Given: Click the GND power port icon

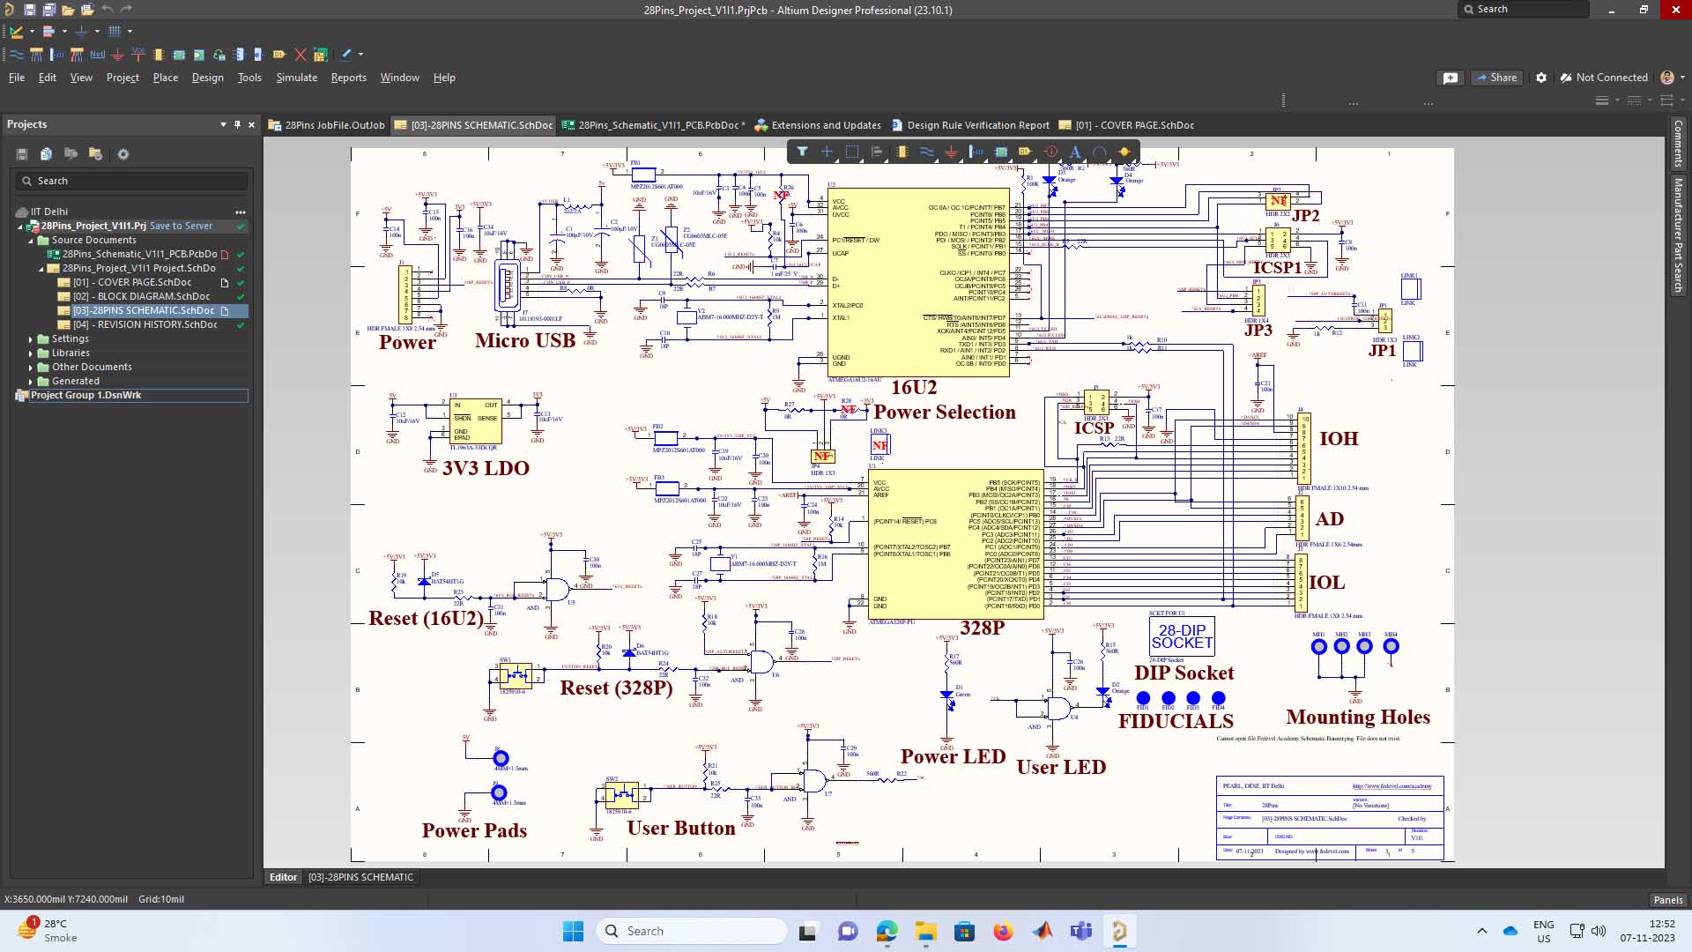Looking at the screenshot, I should coord(117,55).
